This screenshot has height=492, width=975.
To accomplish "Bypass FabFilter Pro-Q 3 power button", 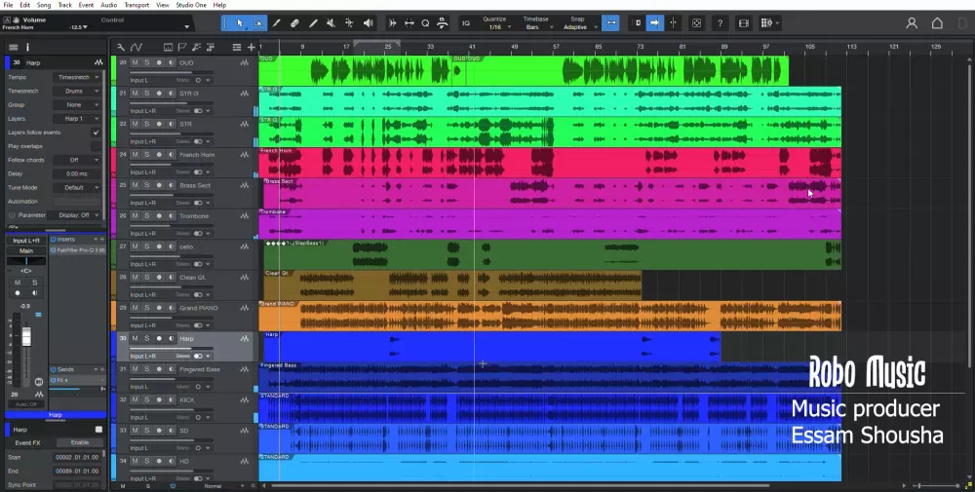I will pos(54,250).
